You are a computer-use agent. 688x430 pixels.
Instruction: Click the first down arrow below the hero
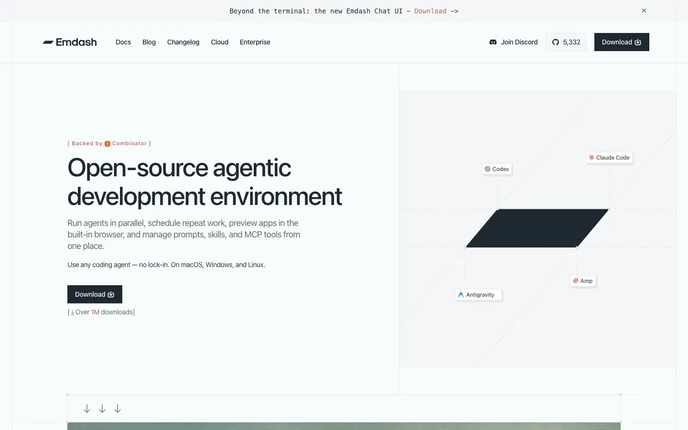click(x=87, y=408)
